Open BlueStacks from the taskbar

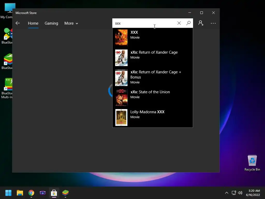(65, 193)
